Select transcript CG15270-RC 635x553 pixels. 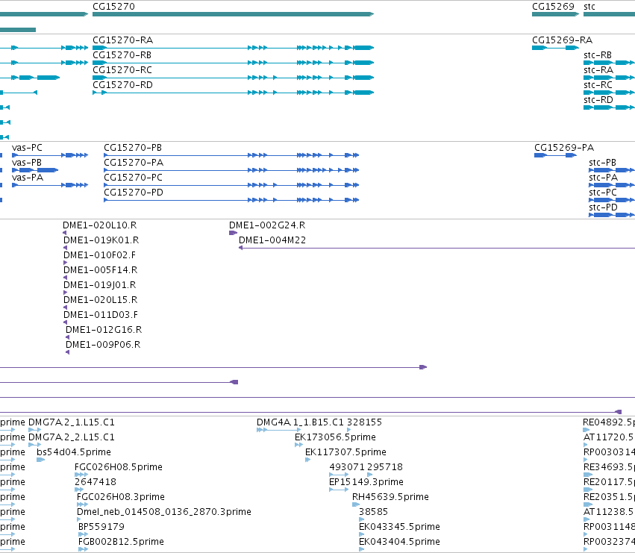pyautogui.click(x=233, y=78)
